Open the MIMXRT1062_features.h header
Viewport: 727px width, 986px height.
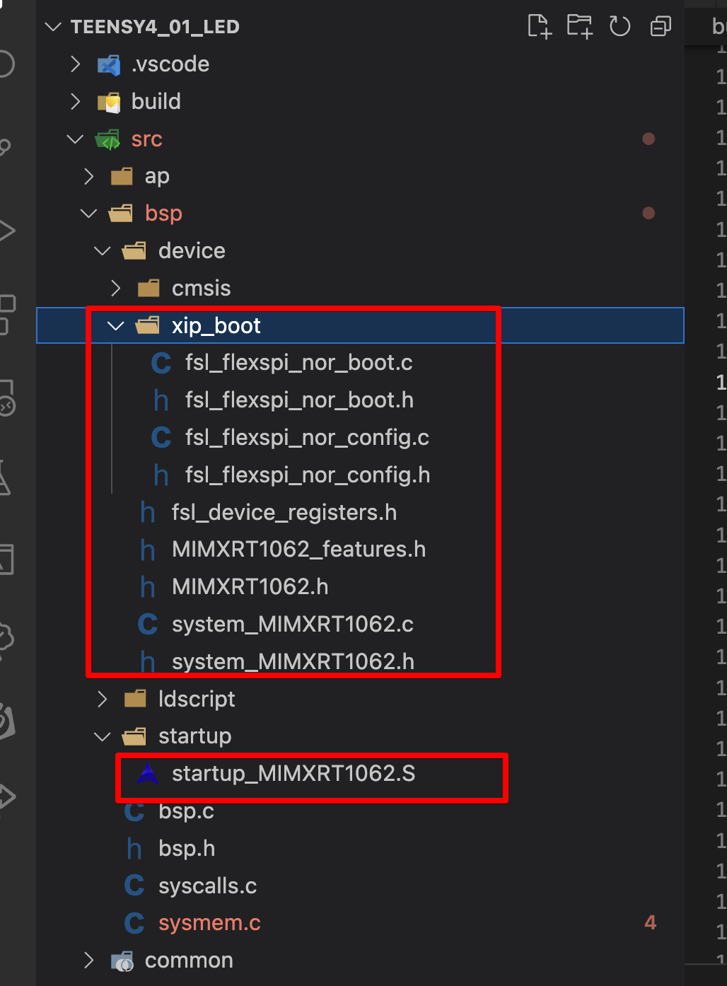click(298, 549)
